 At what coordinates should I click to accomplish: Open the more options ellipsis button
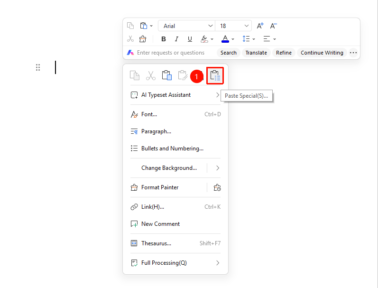(x=353, y=53)
